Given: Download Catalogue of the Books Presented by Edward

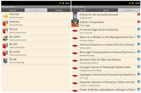Looking at the screenshot, I should [139, 74].
